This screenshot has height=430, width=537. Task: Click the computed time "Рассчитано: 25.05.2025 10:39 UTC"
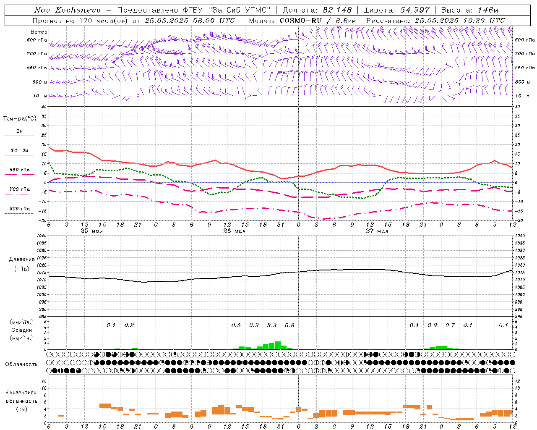click(435, 21)
